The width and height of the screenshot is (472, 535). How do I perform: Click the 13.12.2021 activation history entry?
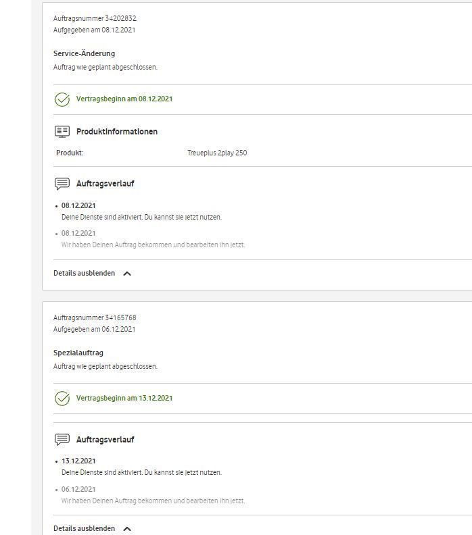pos(78,461)
